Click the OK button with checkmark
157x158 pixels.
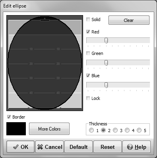coord(20,147)
